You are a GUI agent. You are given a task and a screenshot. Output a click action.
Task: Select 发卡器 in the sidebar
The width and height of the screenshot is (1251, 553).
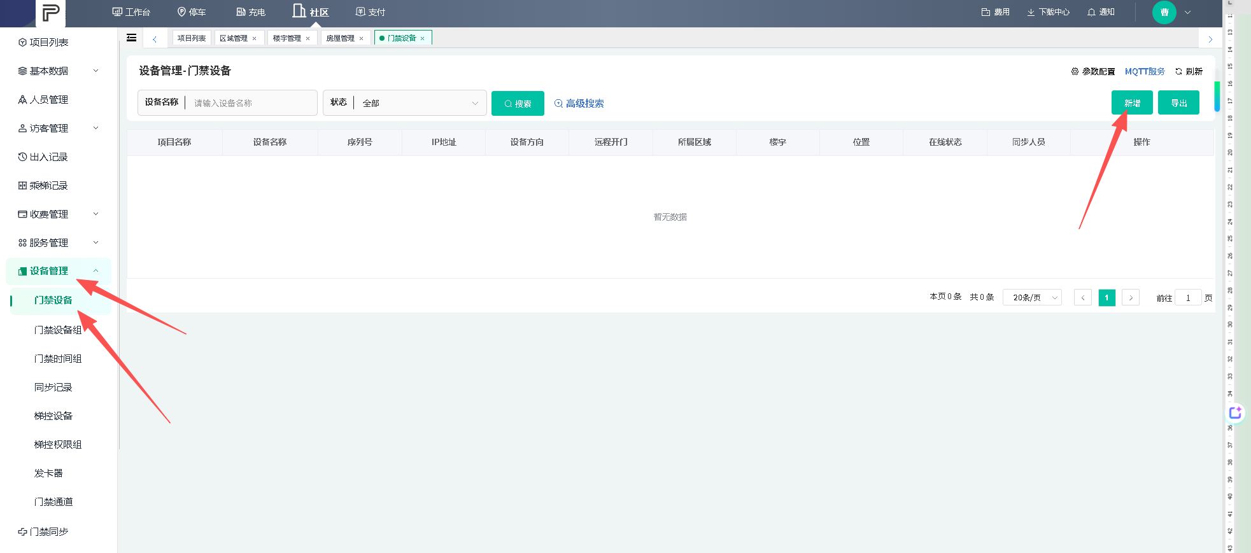[48, 473]
